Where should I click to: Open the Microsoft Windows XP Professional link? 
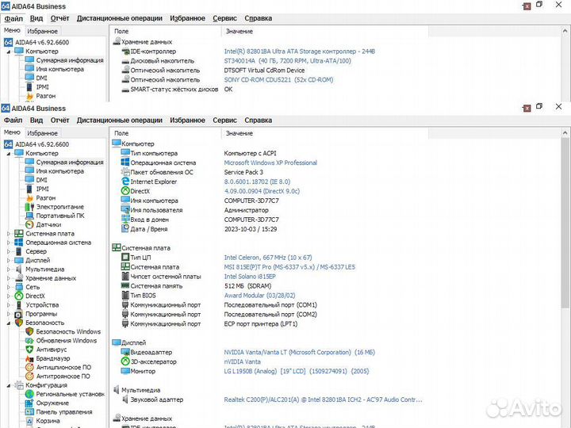tap(270, 162)
